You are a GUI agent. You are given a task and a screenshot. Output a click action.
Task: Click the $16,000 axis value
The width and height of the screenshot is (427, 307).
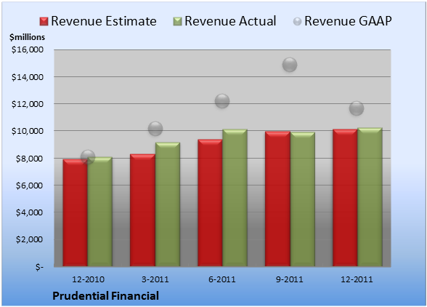click(28, 49)
